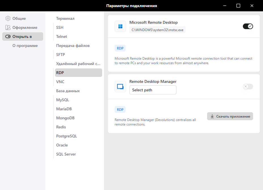Click the Оформление palette icon
Image resolution: width=263 pixels, height=190 pixels.
pos(8,27)
